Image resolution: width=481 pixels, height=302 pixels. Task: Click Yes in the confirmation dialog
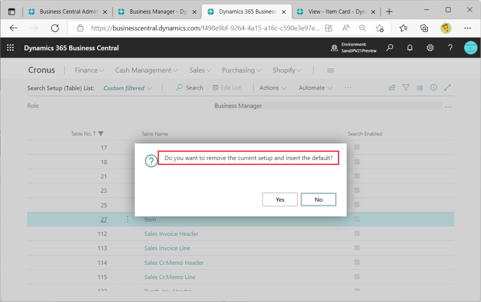pos(280,199)
